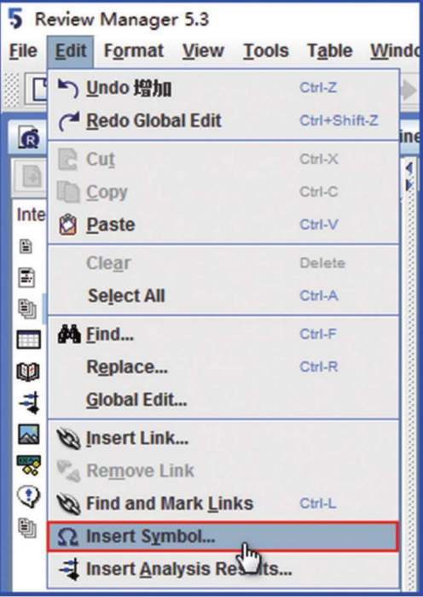This screenshot has height=597, width=423.
Task: Click the Undo arrow icon
Action: [x=68, y=88]
